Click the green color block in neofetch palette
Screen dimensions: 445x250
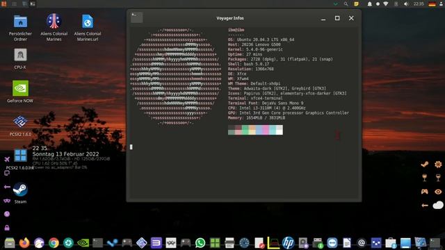[245, 130]
